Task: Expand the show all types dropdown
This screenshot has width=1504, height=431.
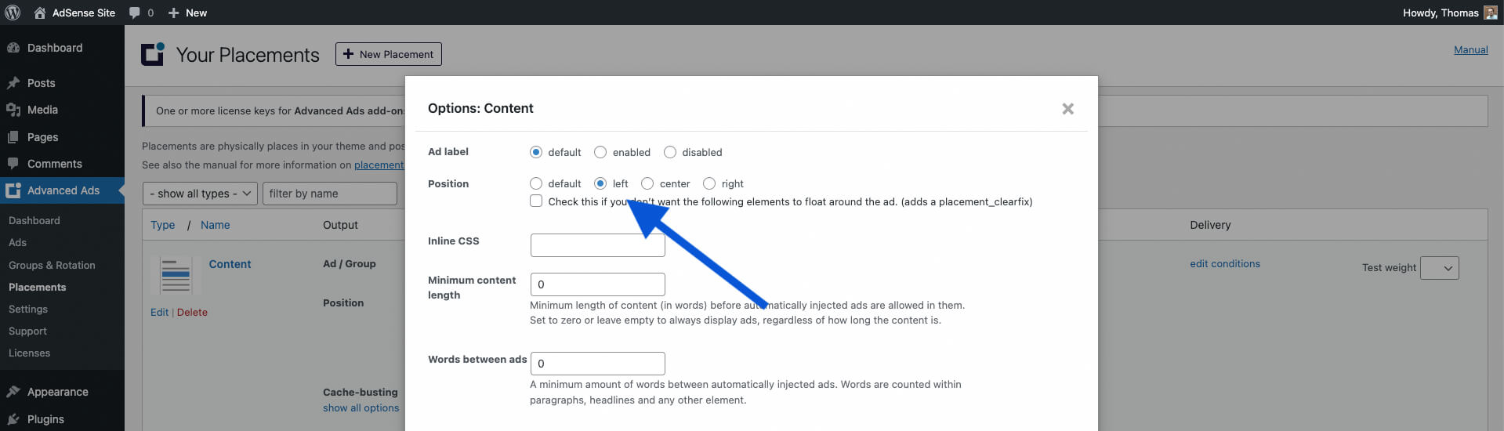Action: (x=200, y=194)
